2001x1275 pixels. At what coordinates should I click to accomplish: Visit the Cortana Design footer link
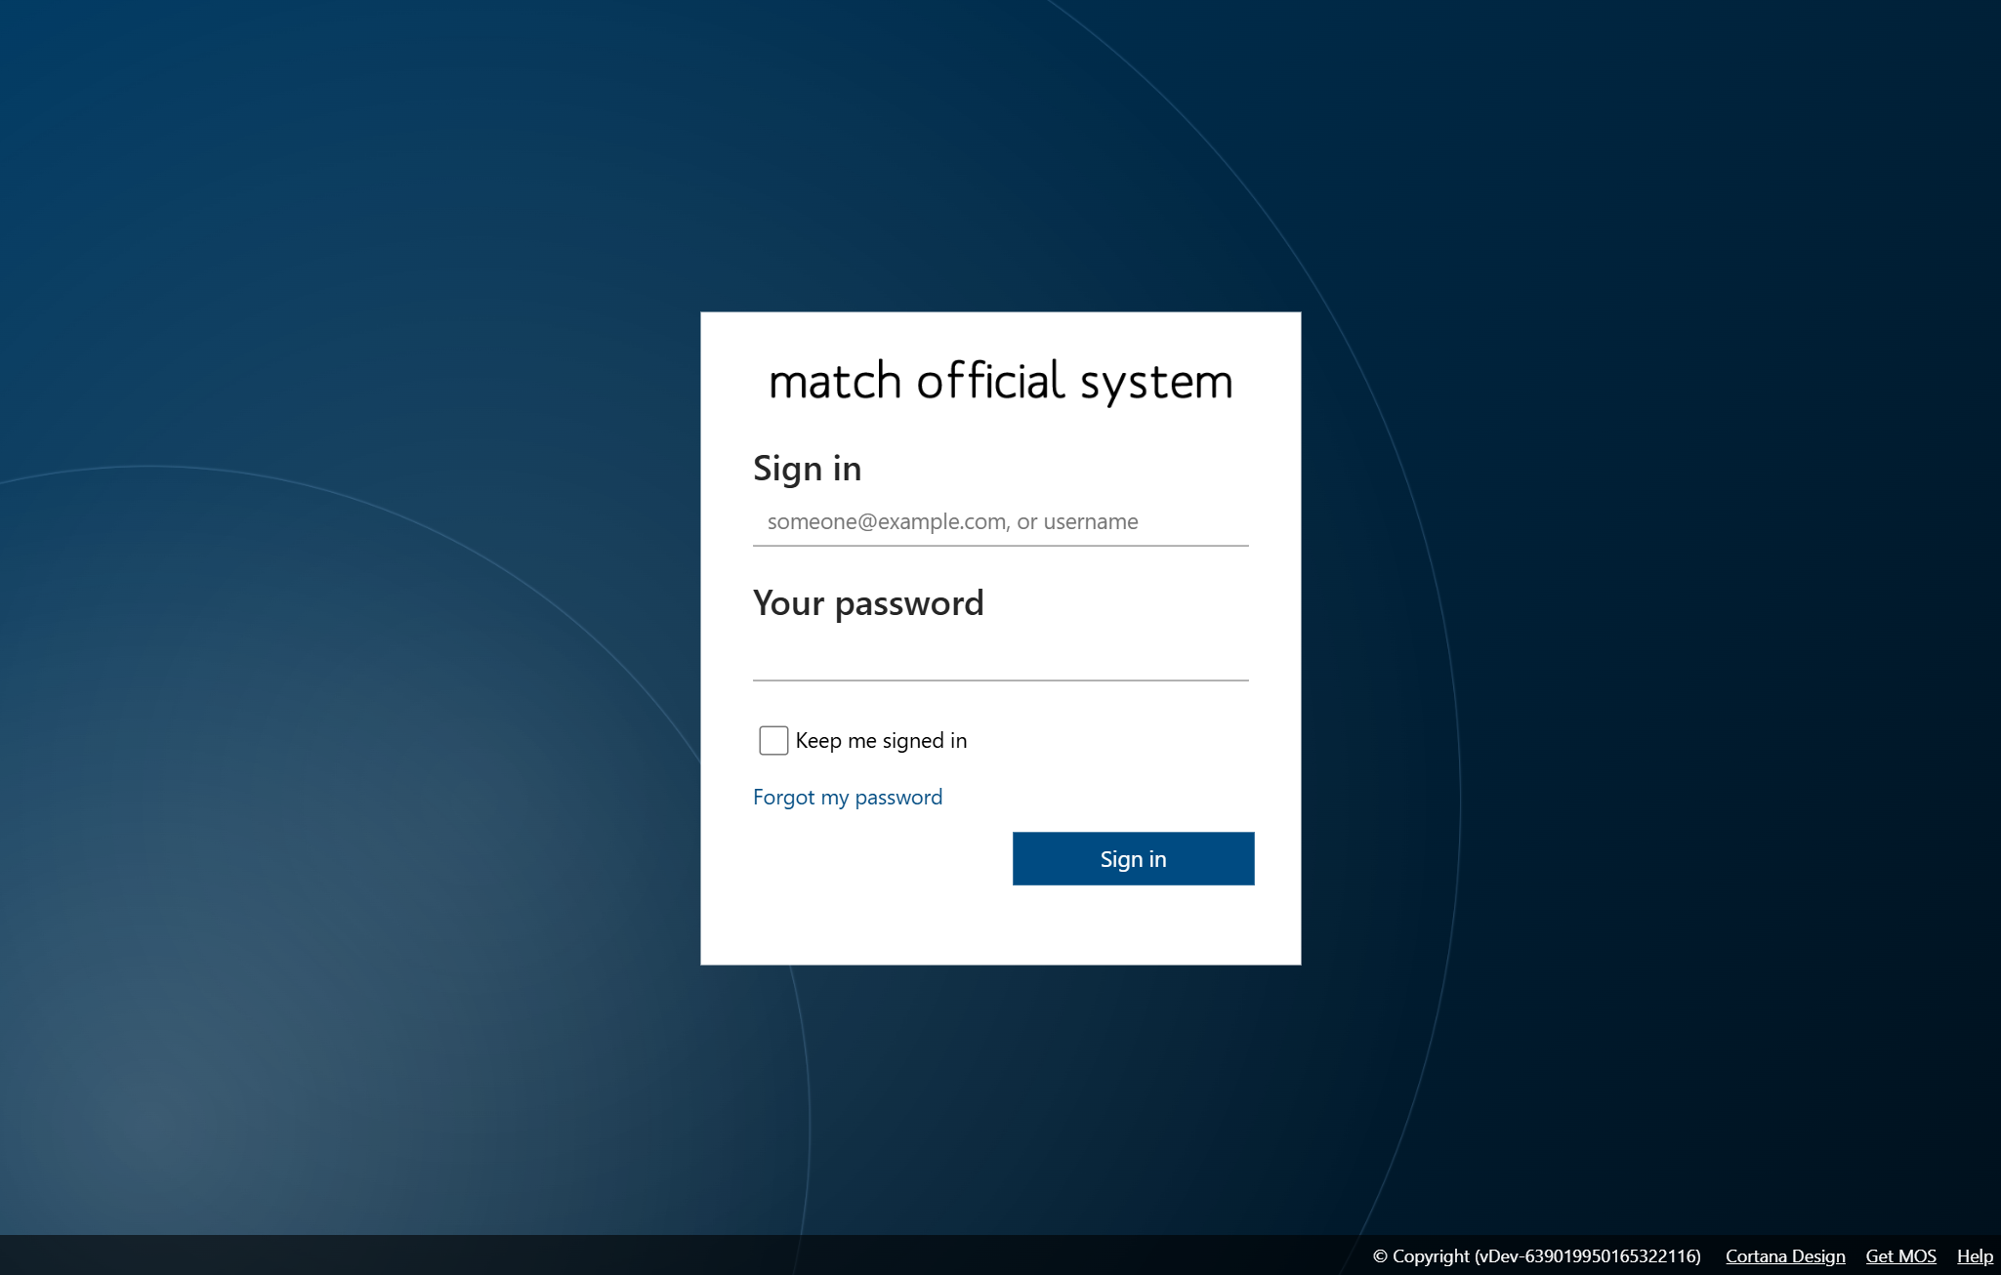point(1785,1256)
